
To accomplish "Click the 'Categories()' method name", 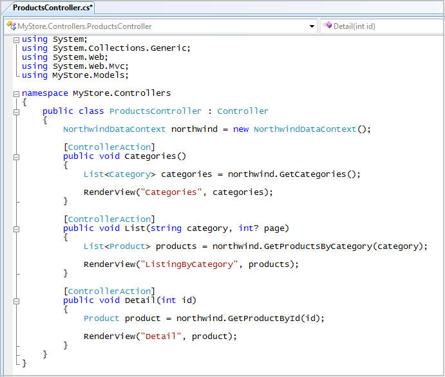I will (x=155, y=156).
